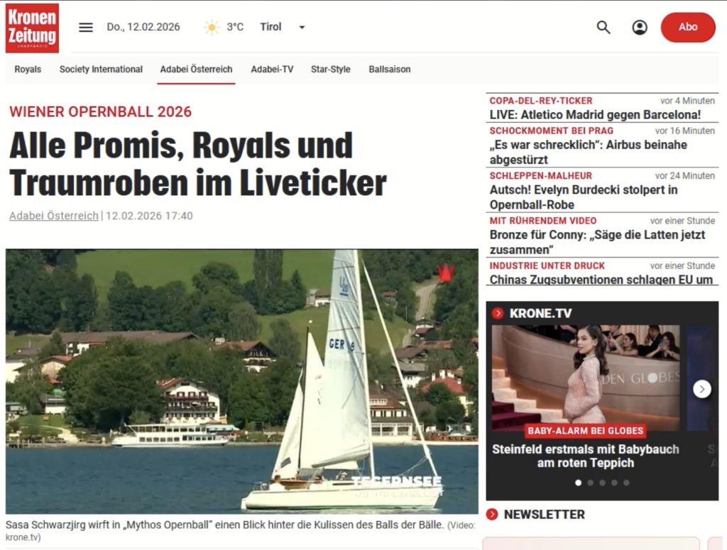Click the Newsletter red arrow icon

(x=492, y=515)
